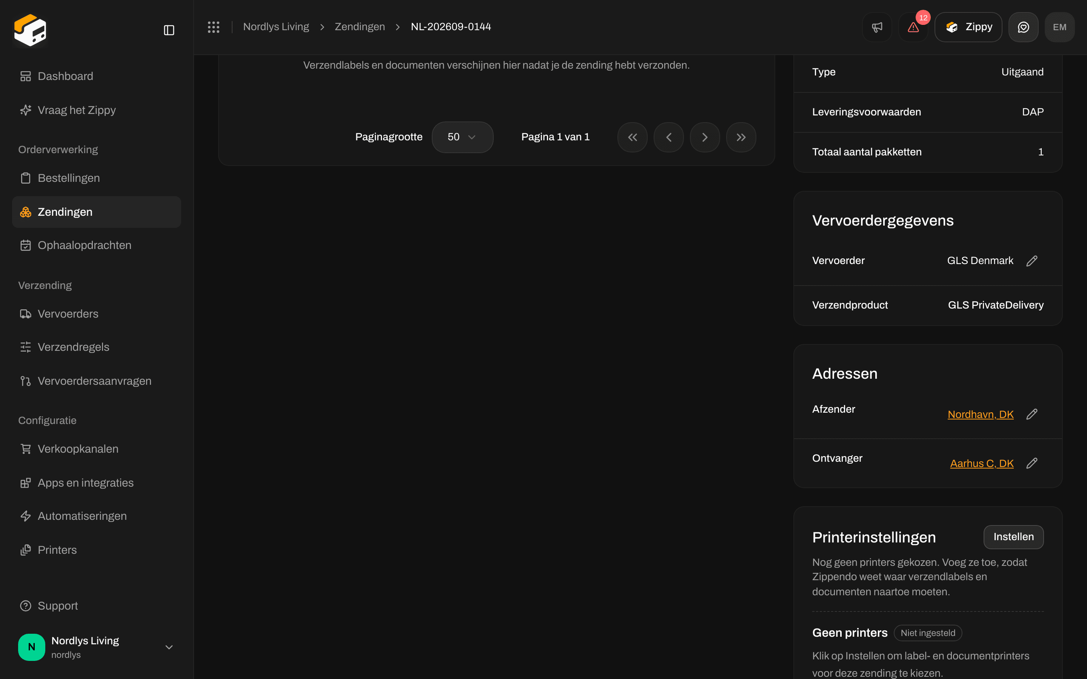
Task: Click the Niet ingesteld status badge
Action: [x=928, y=633]
